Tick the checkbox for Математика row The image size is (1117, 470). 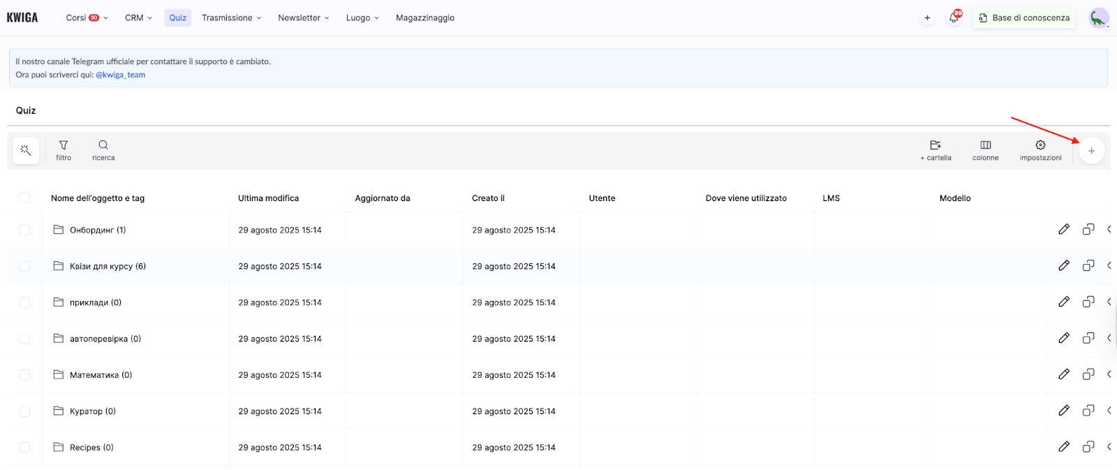pos(25,375)
